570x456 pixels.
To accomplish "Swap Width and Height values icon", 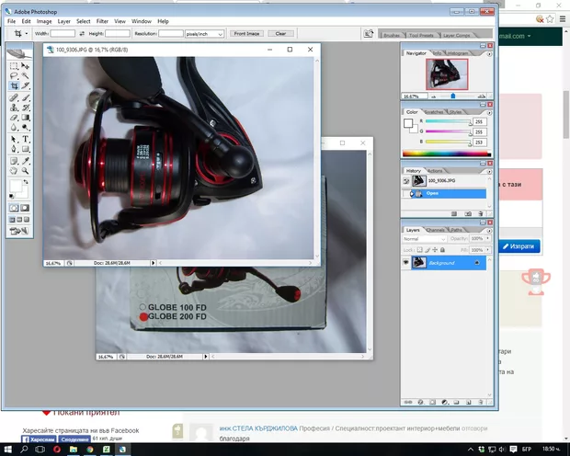I will 81,33.
